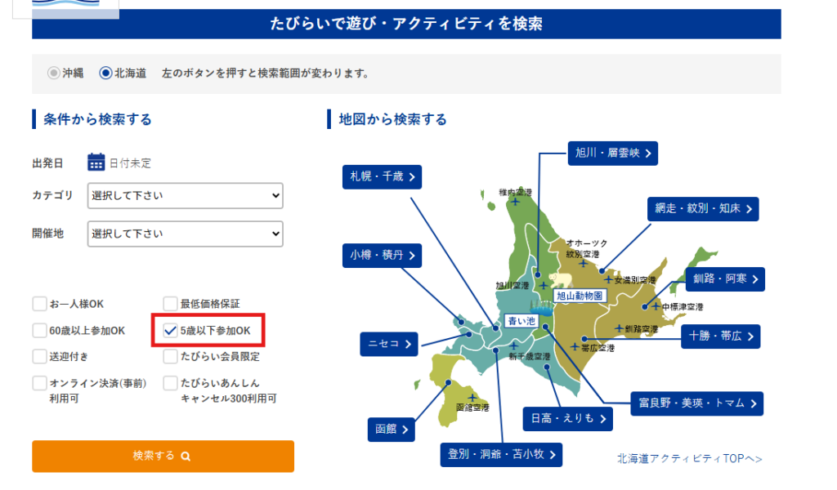The image size is (837, 490).
Task: Select the 小樽・積丹 area button
Action: point(383,256)
